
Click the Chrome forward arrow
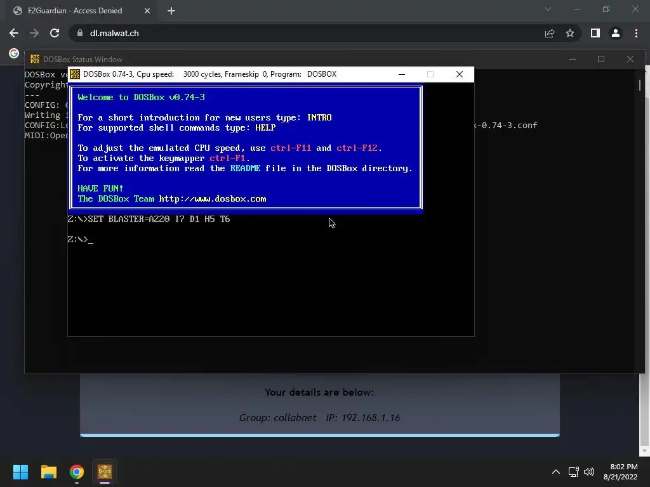pyautogui.click(x=34, y=33)
